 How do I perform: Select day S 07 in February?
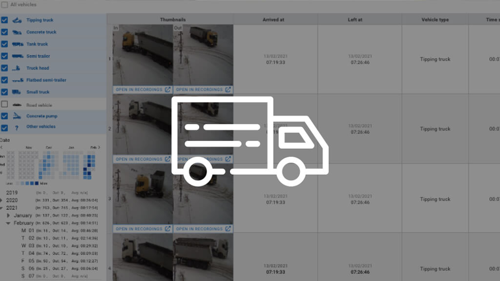tap(54, 276)
